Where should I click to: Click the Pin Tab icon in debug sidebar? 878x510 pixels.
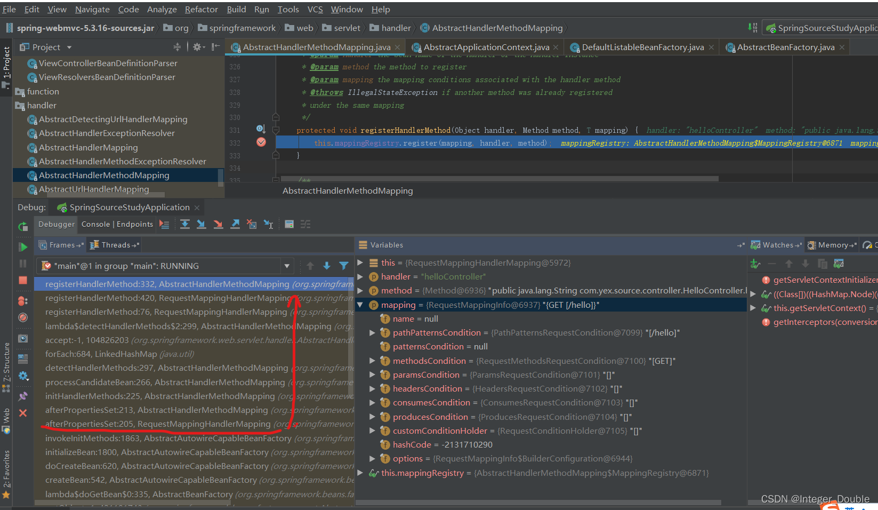click(x=23, y=396)
